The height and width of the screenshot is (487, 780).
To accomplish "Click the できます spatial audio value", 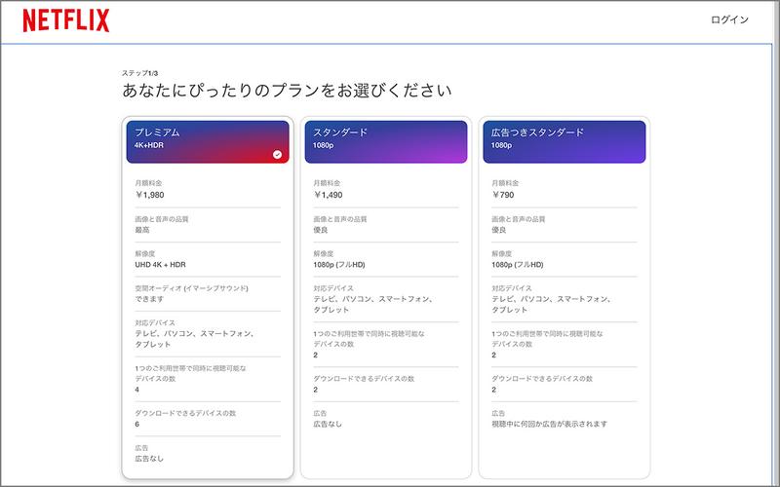I will coord(149,299).
